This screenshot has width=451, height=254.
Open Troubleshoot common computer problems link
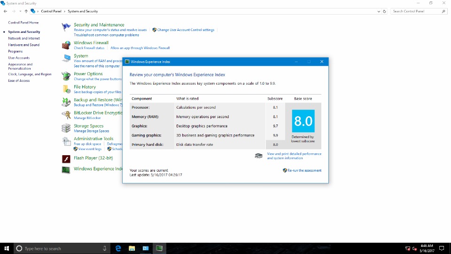(x=106, y=35)
